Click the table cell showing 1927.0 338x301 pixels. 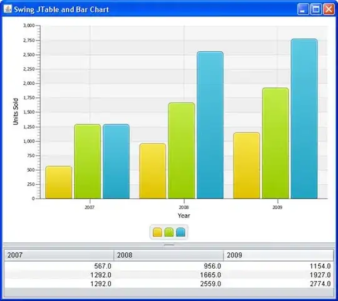tap(279, 275)
